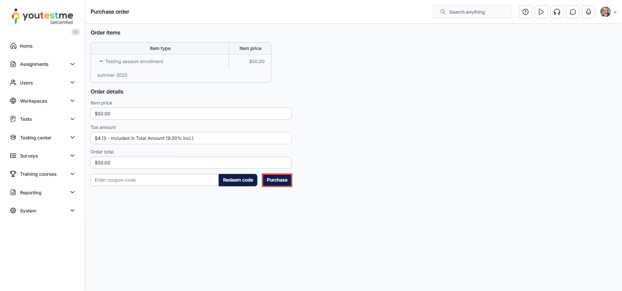Screen dimensions: 622x291
Task: Click the Home house icon
Action: coord(13,46)
